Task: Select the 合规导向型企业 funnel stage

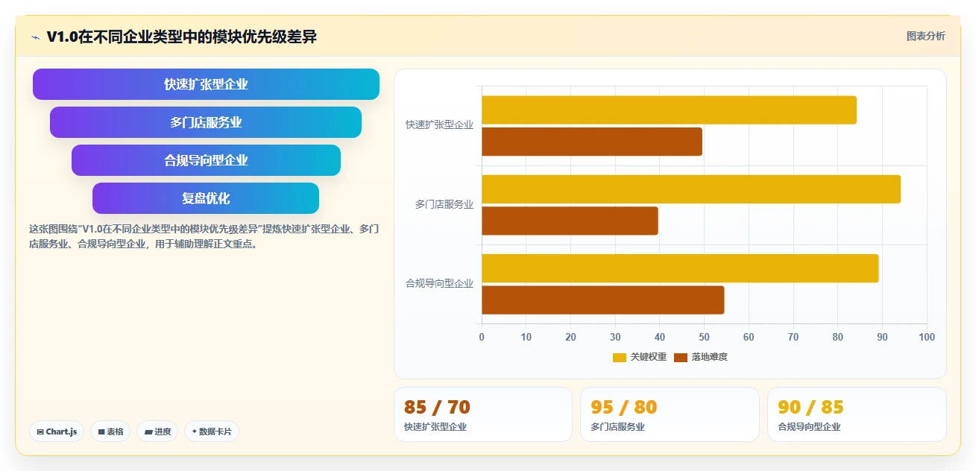Action: [x=206, y=160]
